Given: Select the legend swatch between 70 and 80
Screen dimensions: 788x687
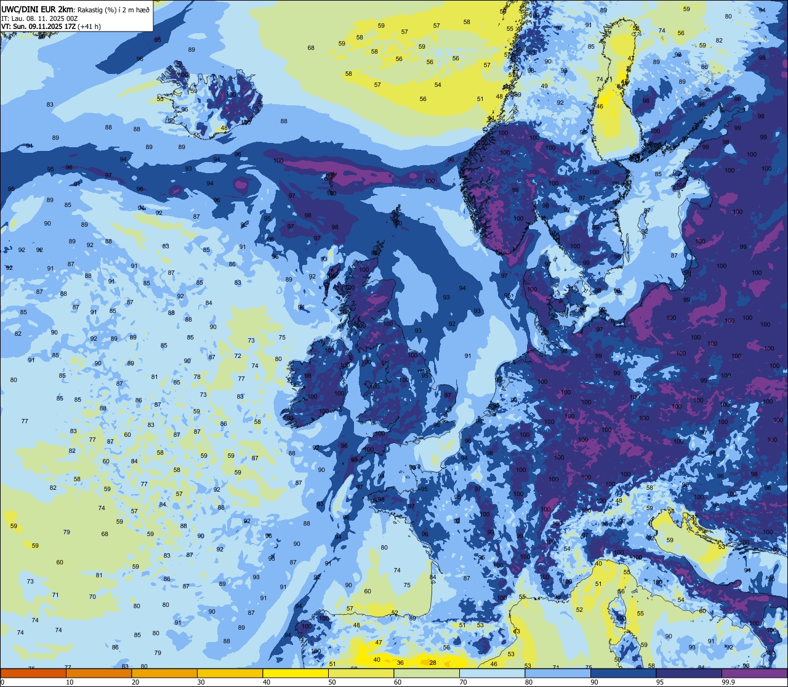Looking at the screenshot, I should pyautogui.click(x=492, y=673).
